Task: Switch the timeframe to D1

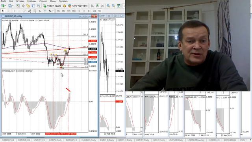Action: [x=89, y=11]
